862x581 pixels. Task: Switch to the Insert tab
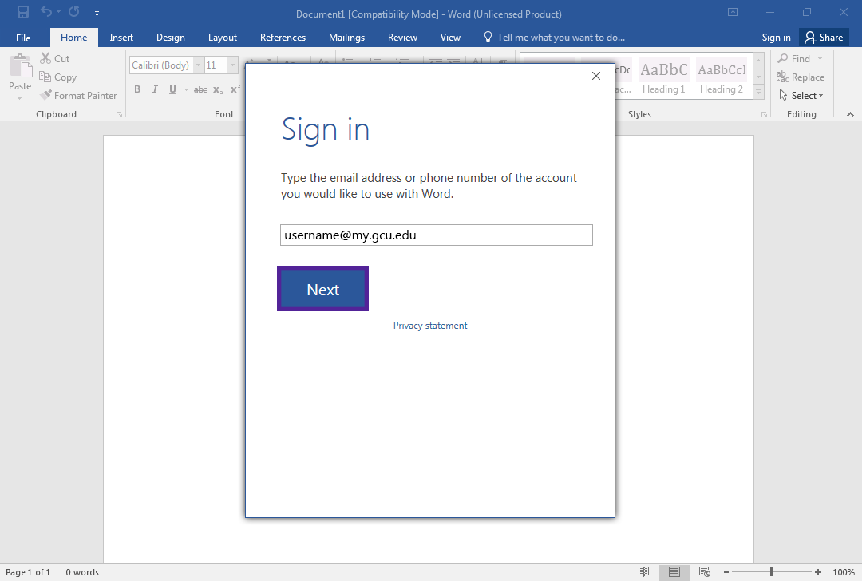point(121,38)
